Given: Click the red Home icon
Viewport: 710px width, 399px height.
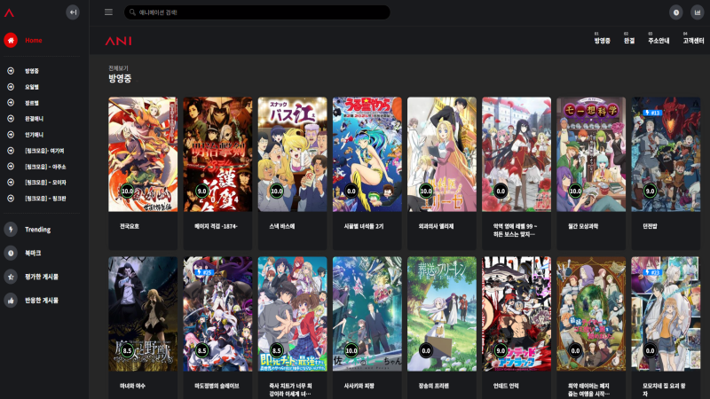Looking at the screenshot, I should 11,40.
